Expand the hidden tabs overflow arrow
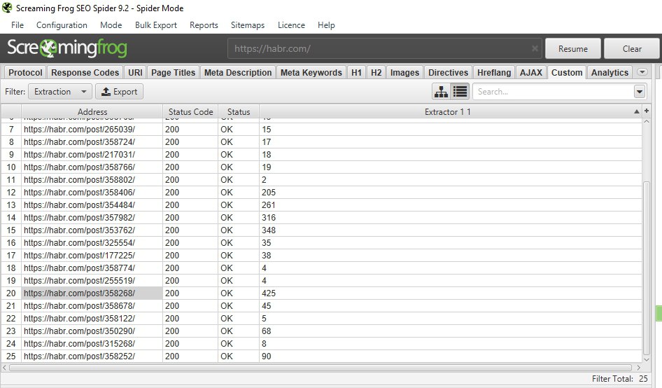Screen dimensions: 662x388 pyautogui.click(x=642, y=72)
